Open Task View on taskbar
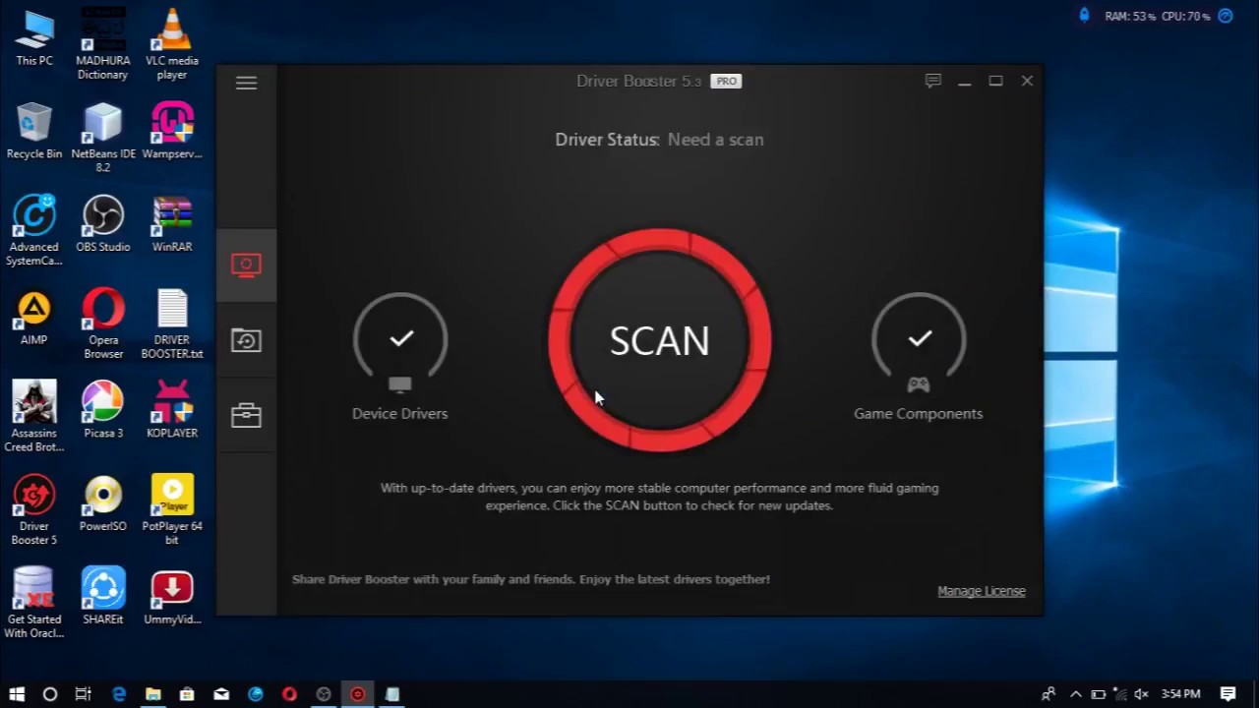The width and height of the screenshot is (1259, 708). point(84,694)
